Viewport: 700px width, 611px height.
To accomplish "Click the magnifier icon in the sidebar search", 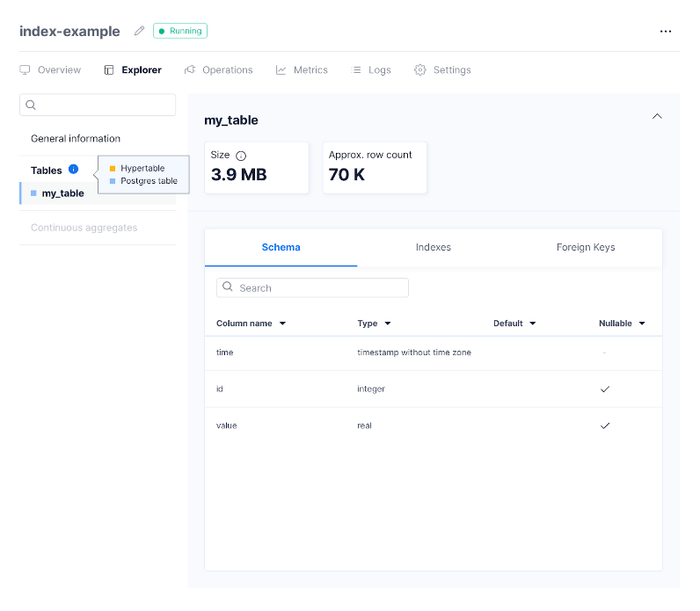I will point(31,105).
